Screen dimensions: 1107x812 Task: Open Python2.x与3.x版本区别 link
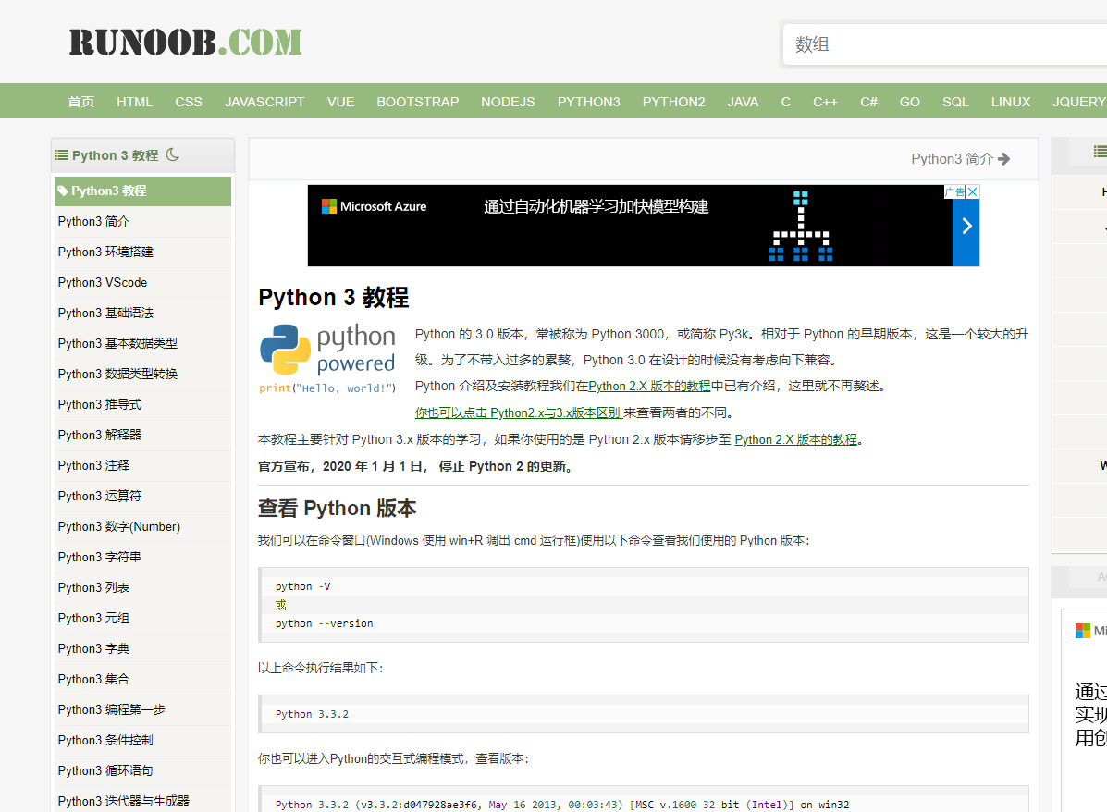coord(518,413)
